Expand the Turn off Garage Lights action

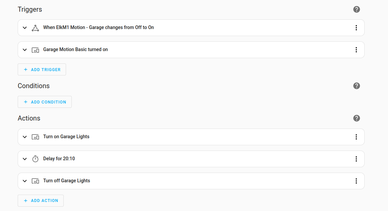(24, 181)
